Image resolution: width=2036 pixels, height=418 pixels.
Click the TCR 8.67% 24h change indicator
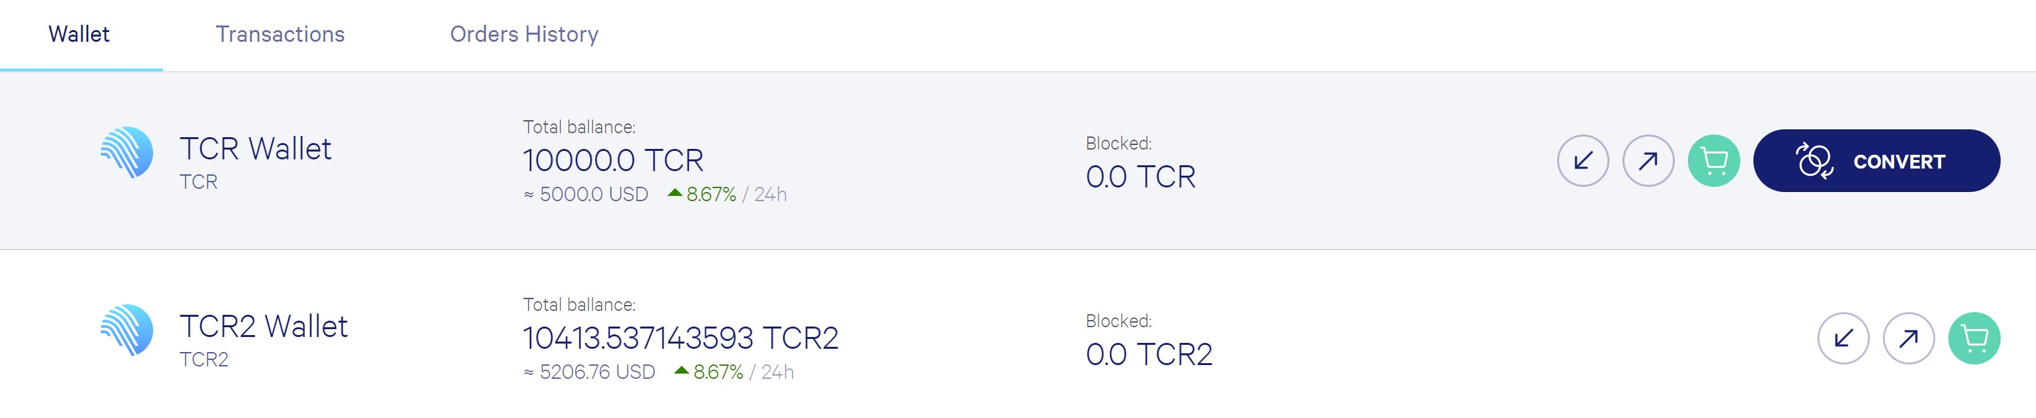click(727, 195)
